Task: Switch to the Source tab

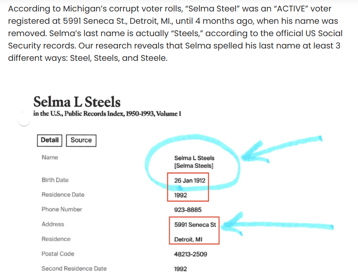Action: pyautogui.click(x=81, y=140)
